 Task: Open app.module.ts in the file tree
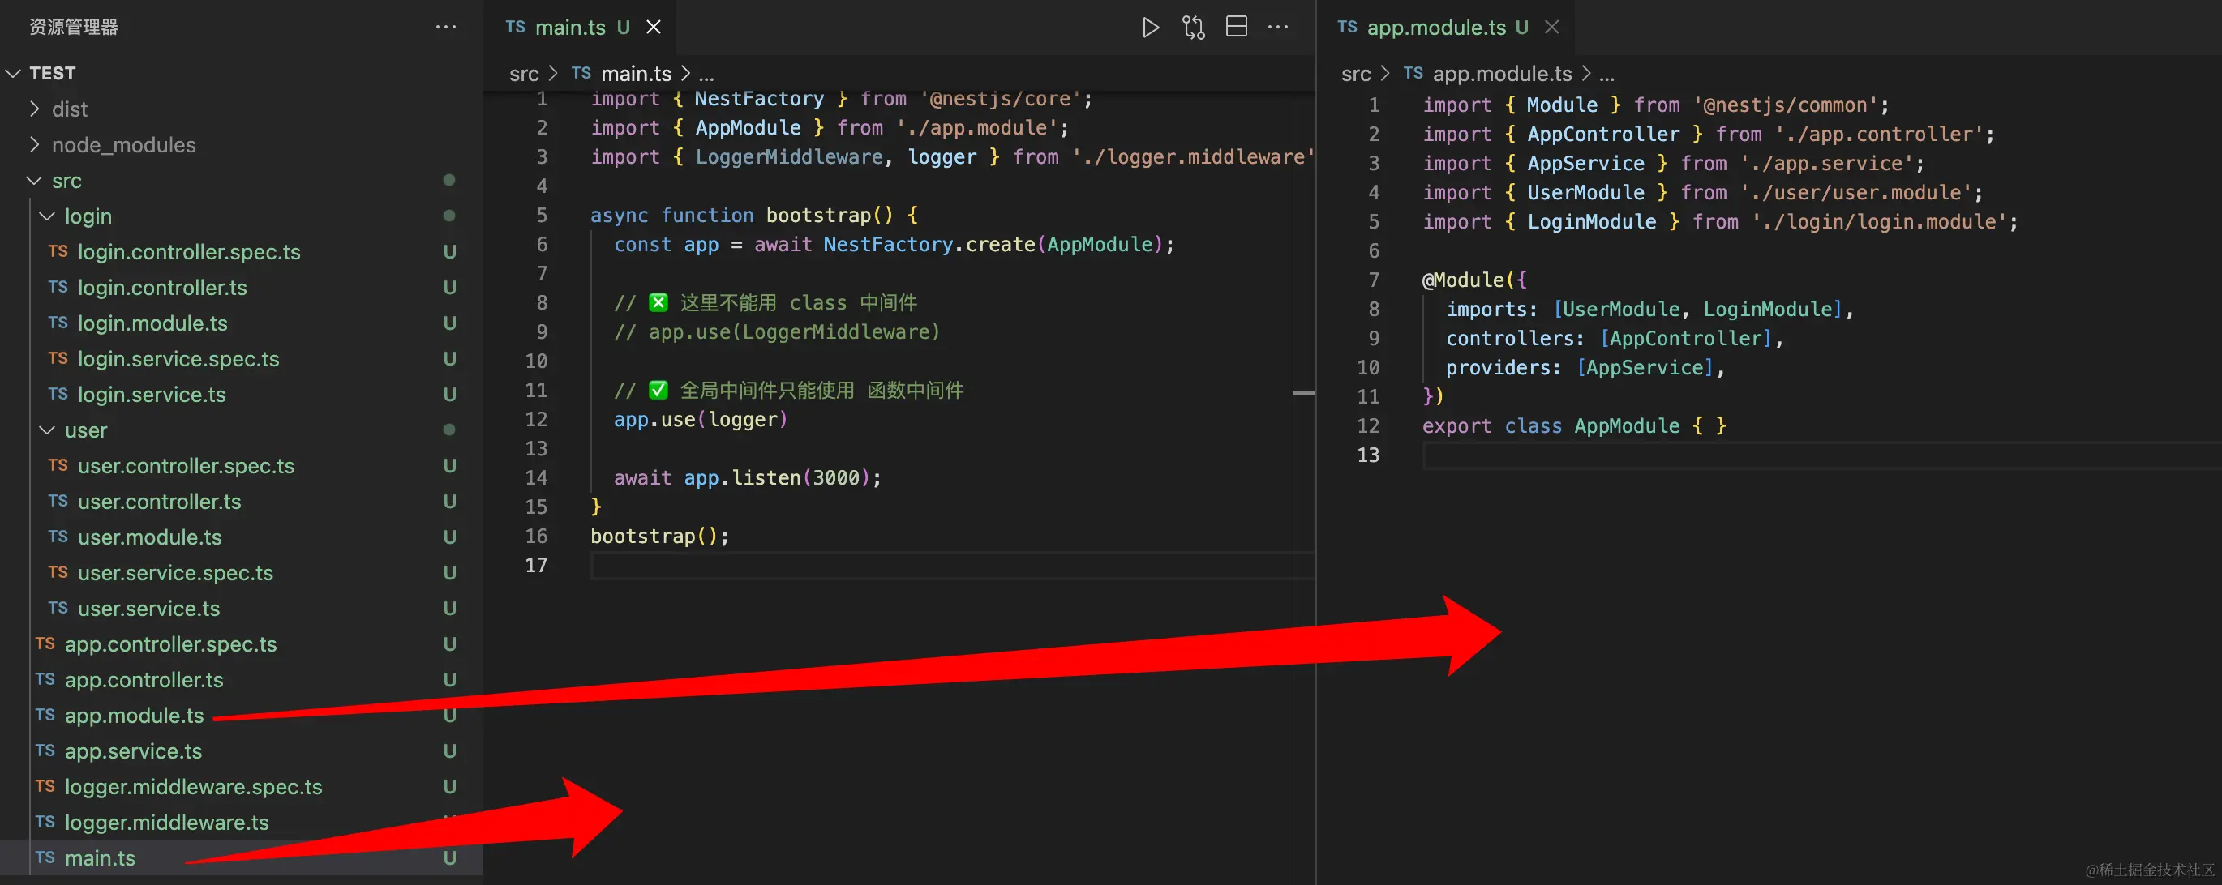click(134, 716)
